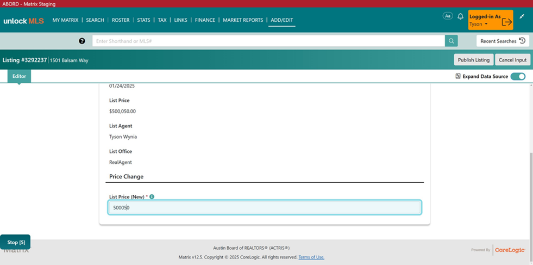The image size is (533, 265).
Task: Click the Cancel Input button
Action: coord(512,60)
